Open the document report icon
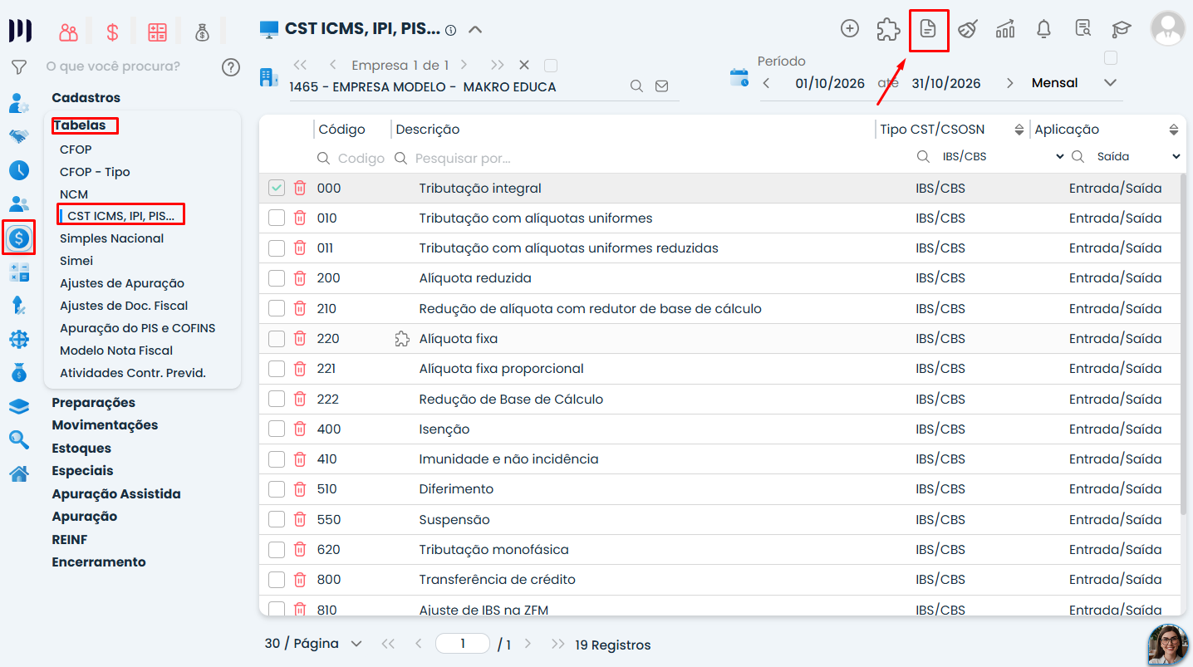This screenshot has width=1193, height=667. coord(928,30)
